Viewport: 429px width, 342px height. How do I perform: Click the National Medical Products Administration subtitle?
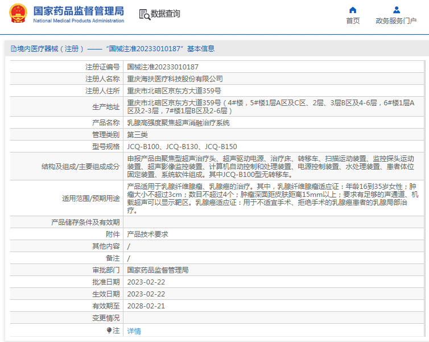point(79,21)
